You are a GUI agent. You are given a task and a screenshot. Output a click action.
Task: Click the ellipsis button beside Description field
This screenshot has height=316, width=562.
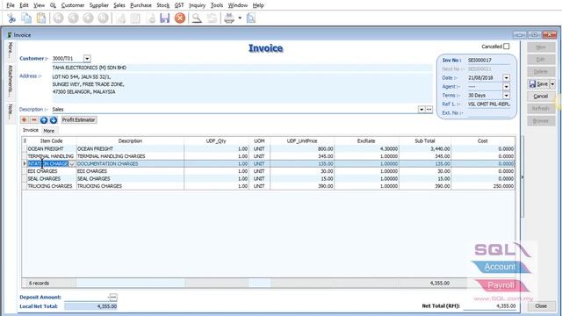pos(429,109)
